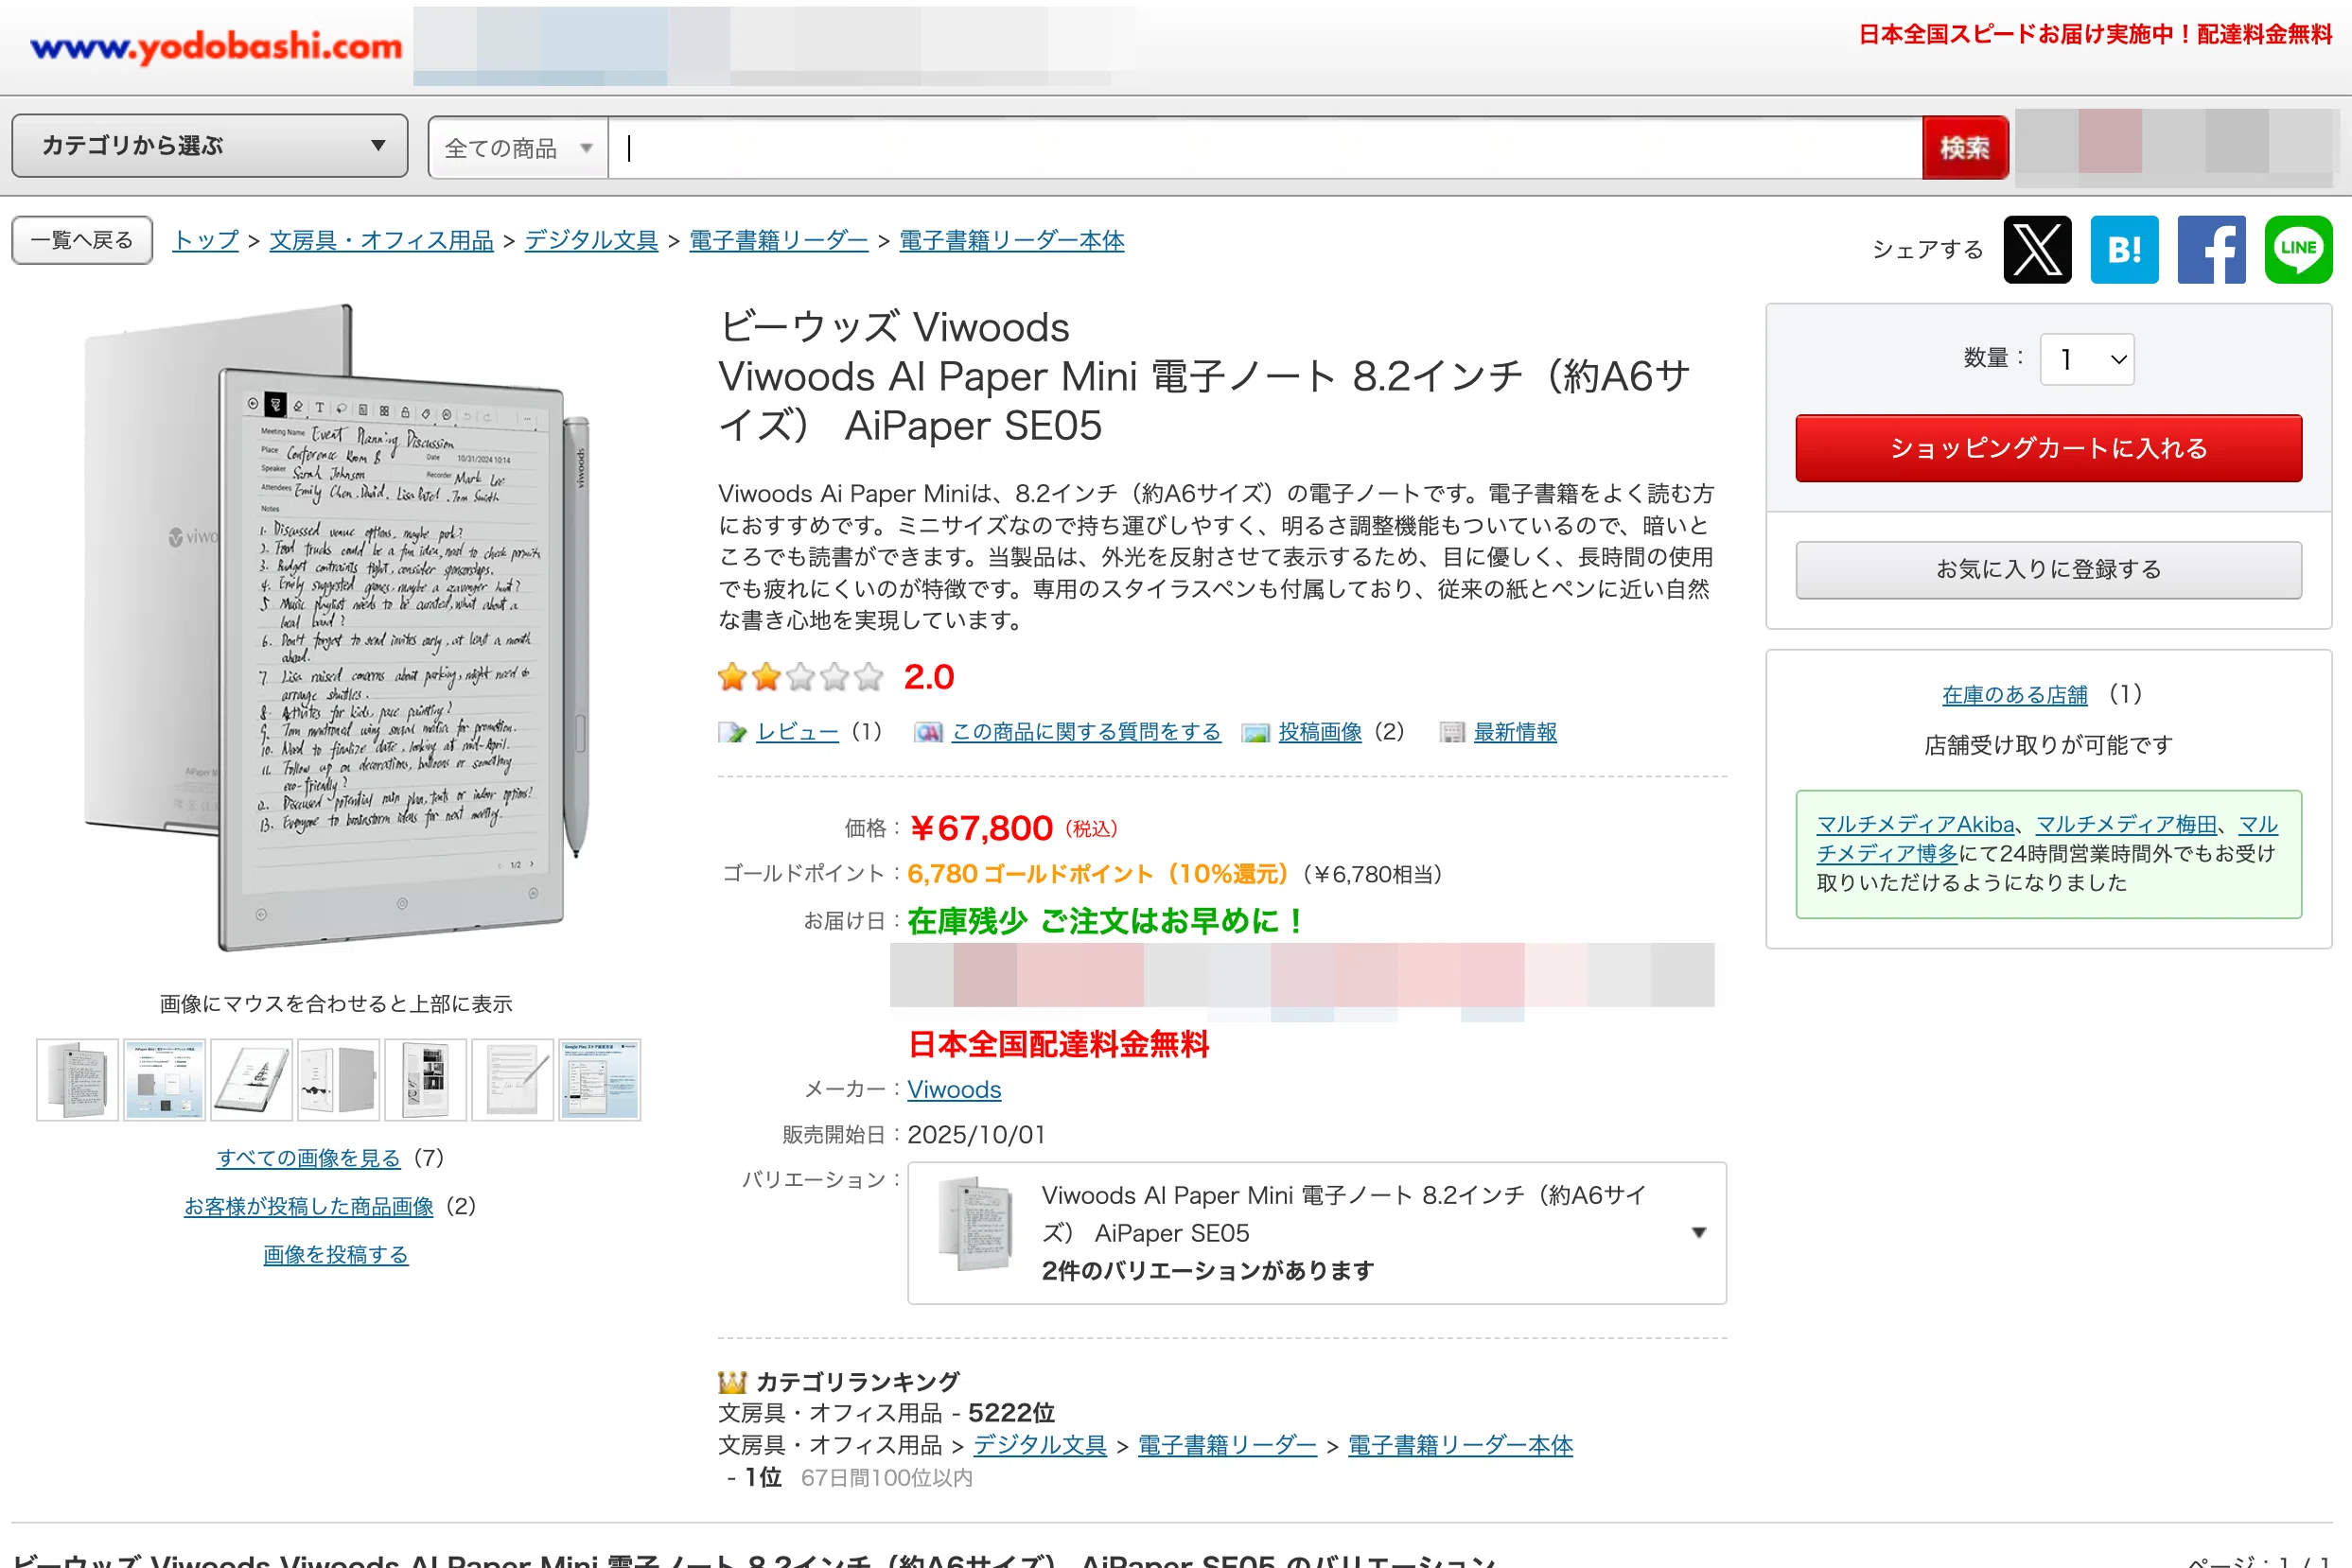The width and height of the screenshot is (2352, 1568).
Task: Click お客様が投稿した商品画像 link
Action: pos(308,1206)
